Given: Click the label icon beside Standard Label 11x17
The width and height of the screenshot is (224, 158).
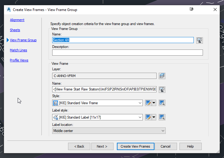Looking at the screenshot, I should tap(56, 117).
